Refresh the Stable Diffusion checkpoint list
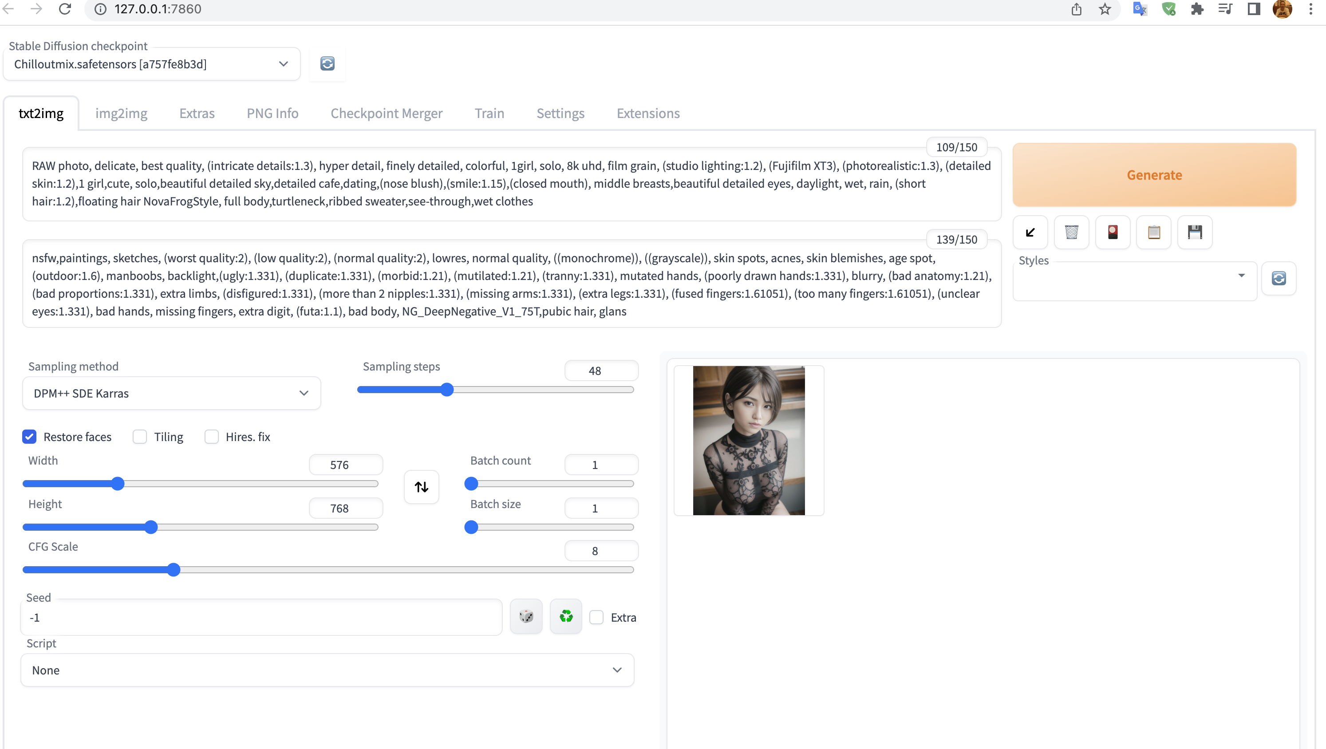Viewport: 1326px width, 749px height. pyautogui.click(x=328, y=63)
